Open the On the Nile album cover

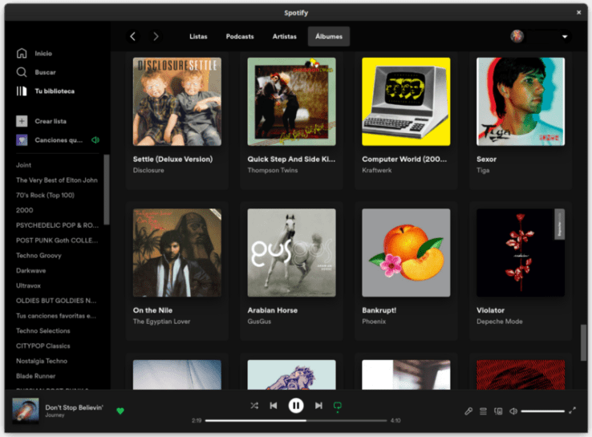point(177,253)
